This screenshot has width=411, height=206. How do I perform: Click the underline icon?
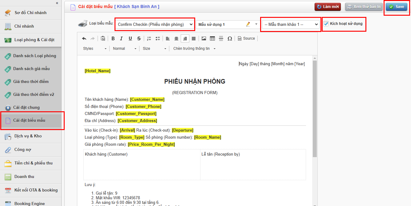click(130, 38)
